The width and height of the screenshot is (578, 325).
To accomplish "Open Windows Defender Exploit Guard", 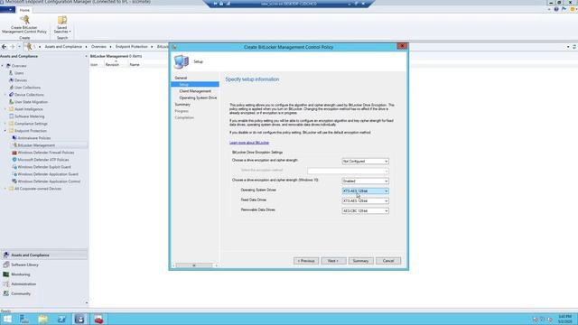I will tap(44, 167).
